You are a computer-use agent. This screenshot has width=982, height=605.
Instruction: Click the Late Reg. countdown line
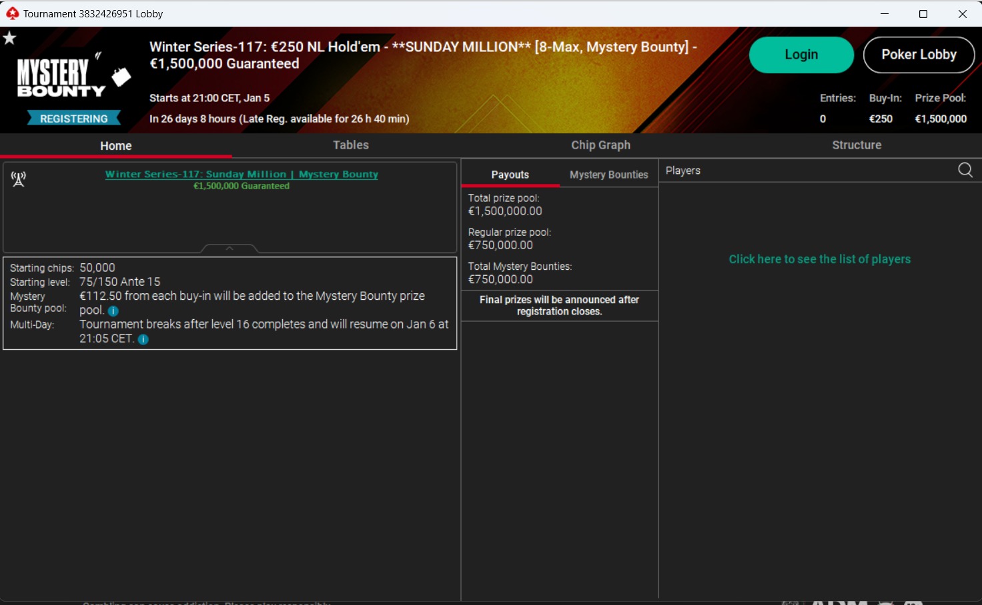point(280,119)
